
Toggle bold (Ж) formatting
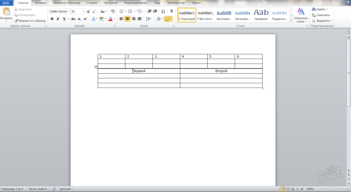pyautogui.click(x=52, y=19)
